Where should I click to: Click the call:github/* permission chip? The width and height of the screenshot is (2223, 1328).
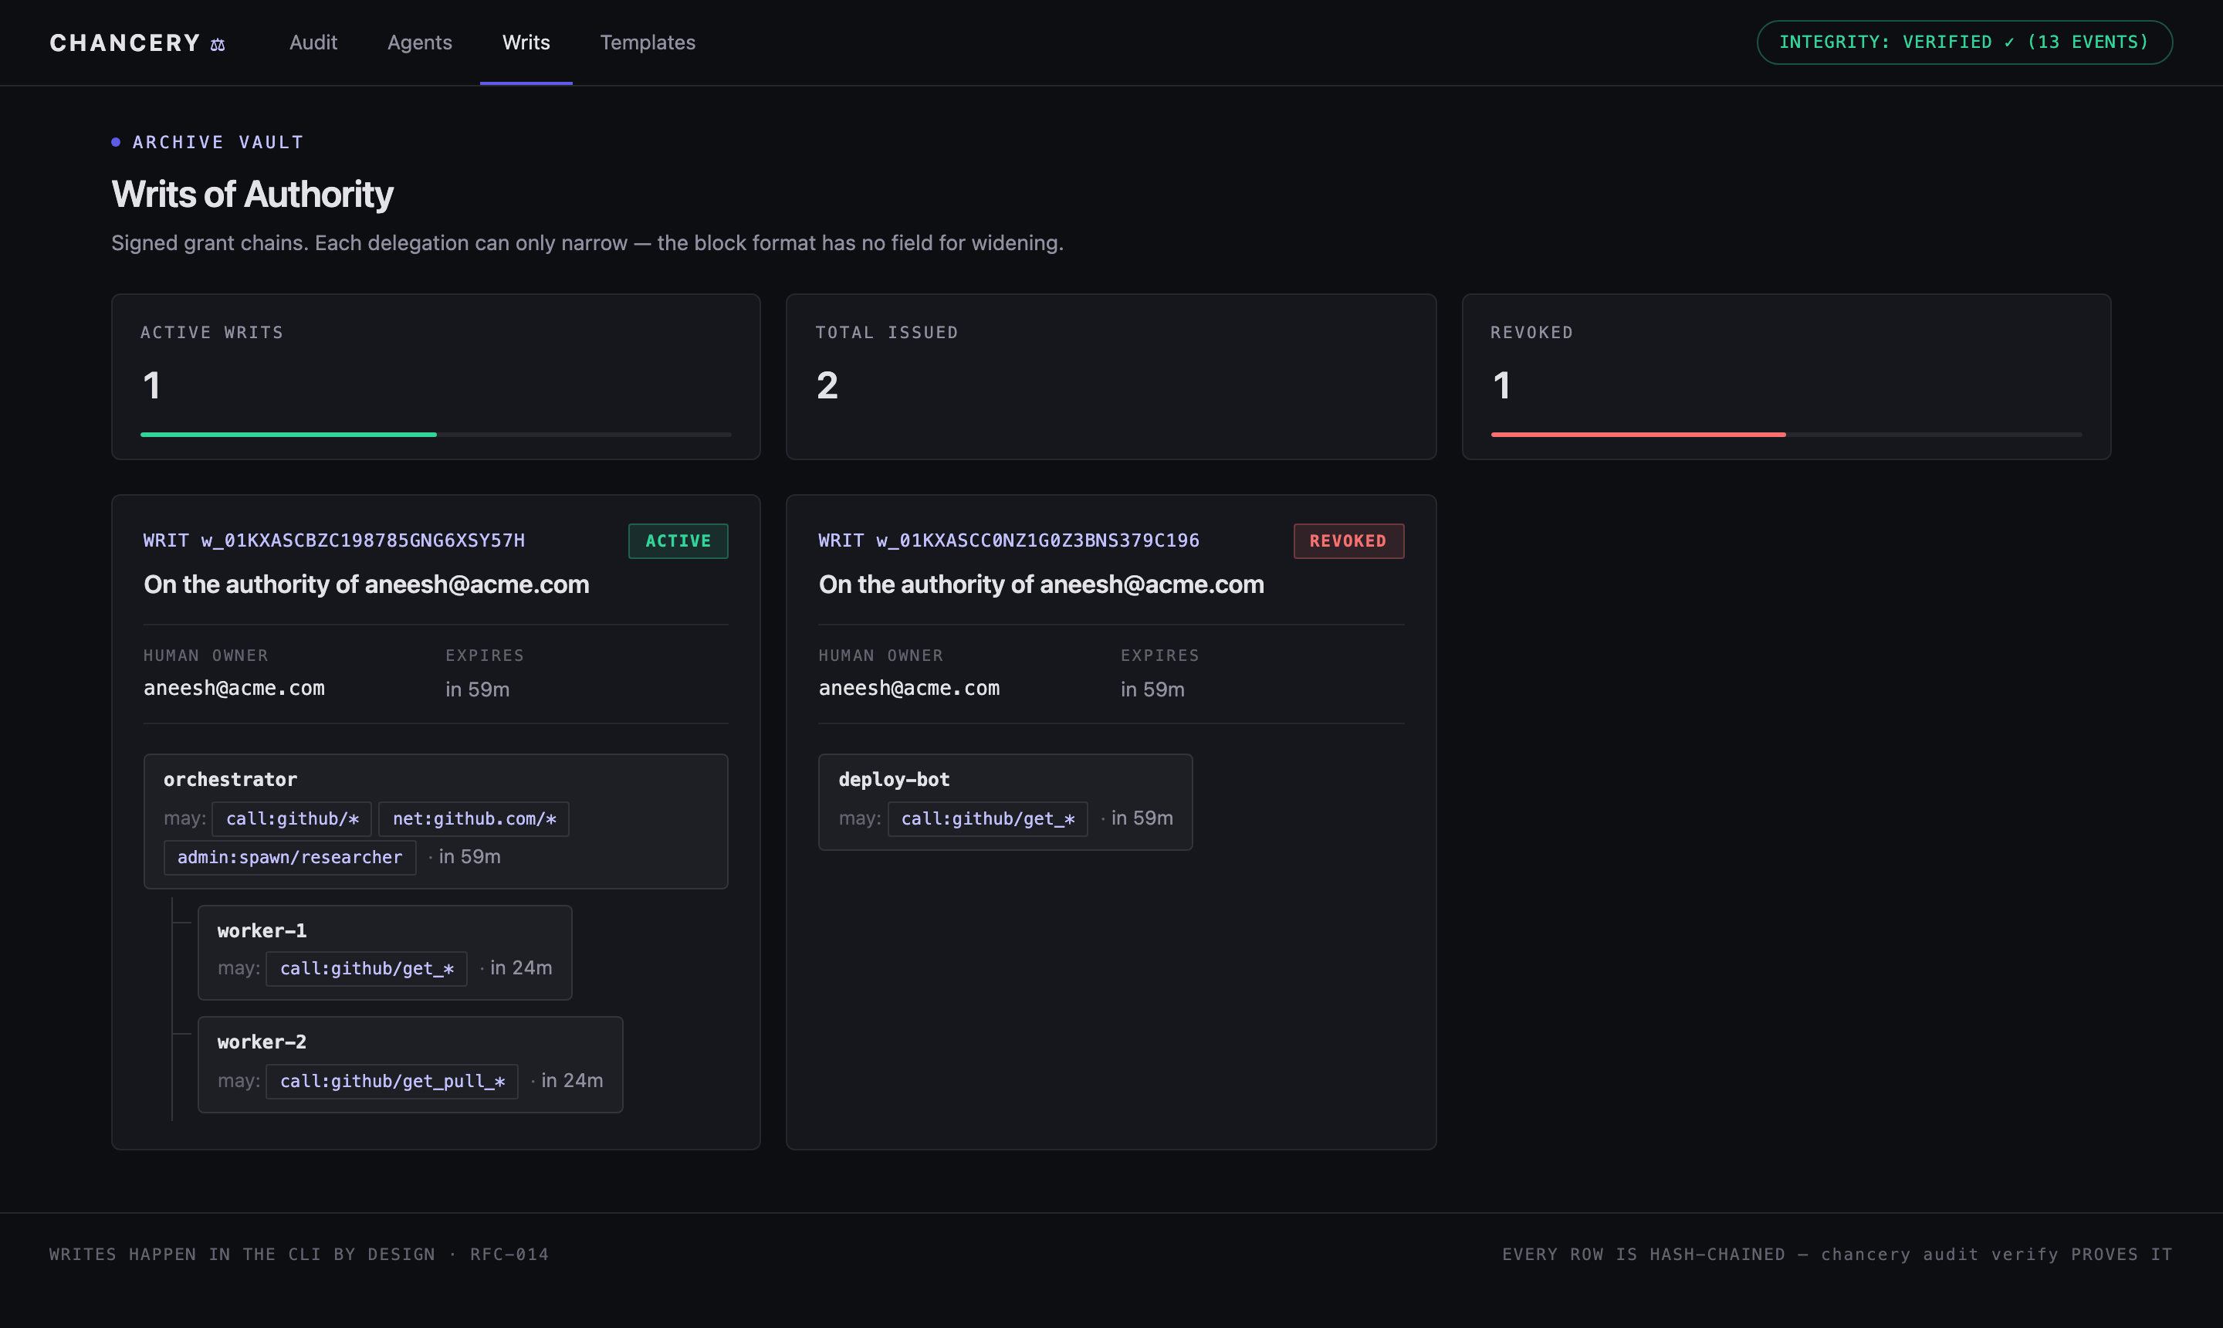(292, 819)
